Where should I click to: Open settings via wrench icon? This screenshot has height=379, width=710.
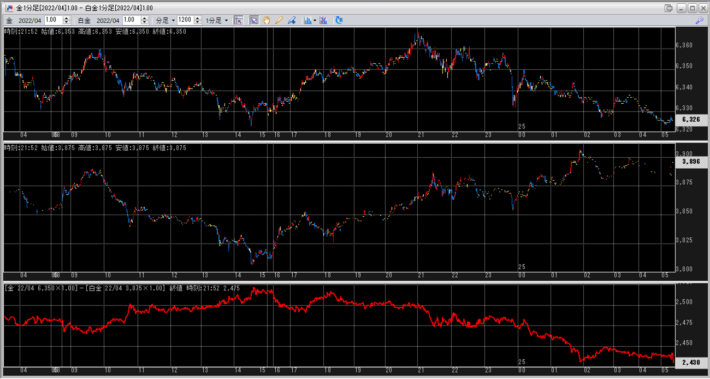699,20
